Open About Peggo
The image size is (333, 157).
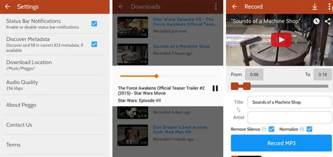(54, 105)
